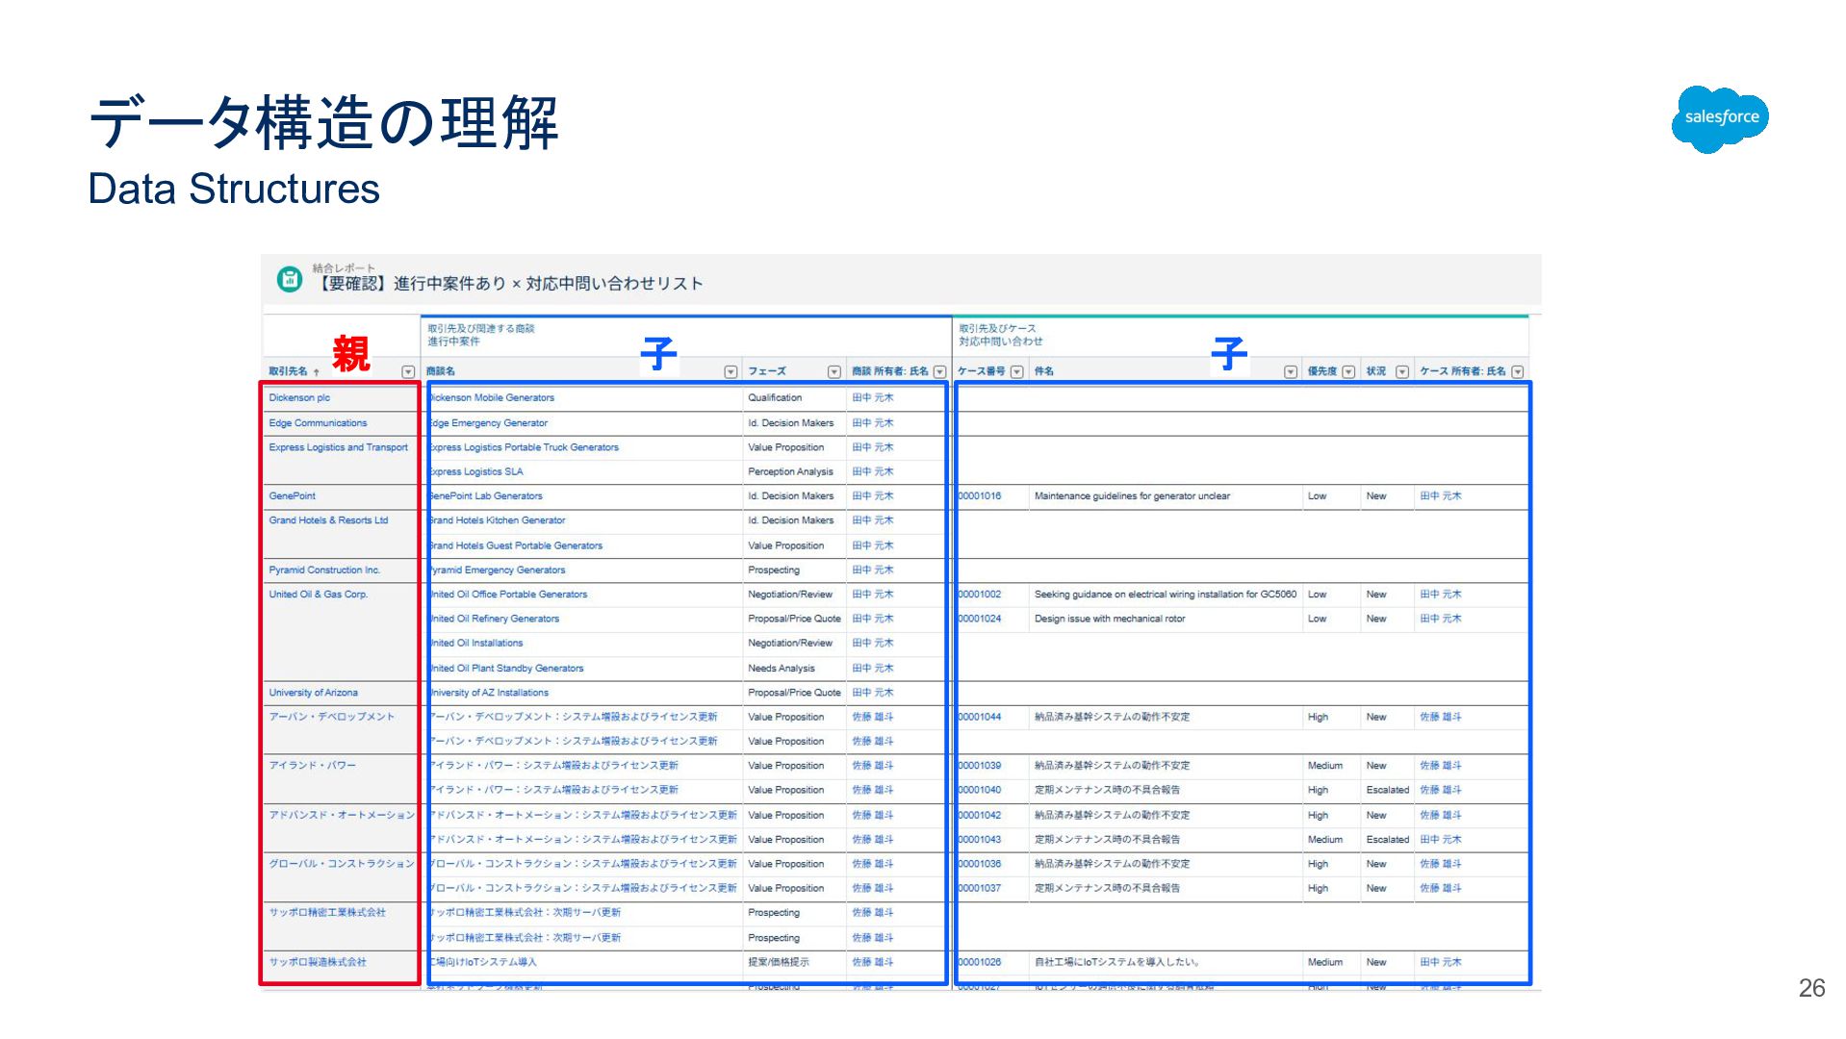Image resolution: width=1846 pixels, height=1039 pixels.
Task: Open case number 00001042
Action: pyautogui.click(x=980, y=815)
